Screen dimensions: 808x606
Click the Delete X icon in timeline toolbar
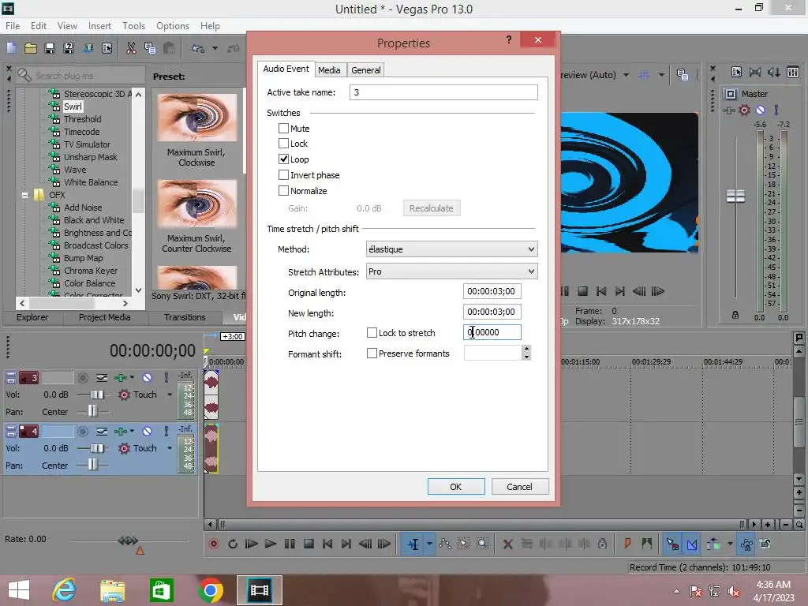coord(507,544)
